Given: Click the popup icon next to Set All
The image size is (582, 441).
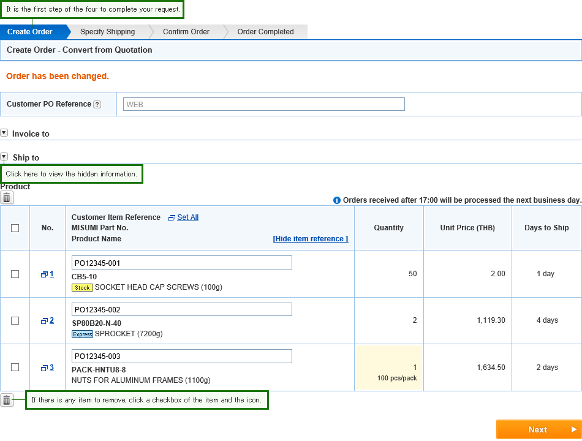Looking at the screenshot, I should (172, 218).
